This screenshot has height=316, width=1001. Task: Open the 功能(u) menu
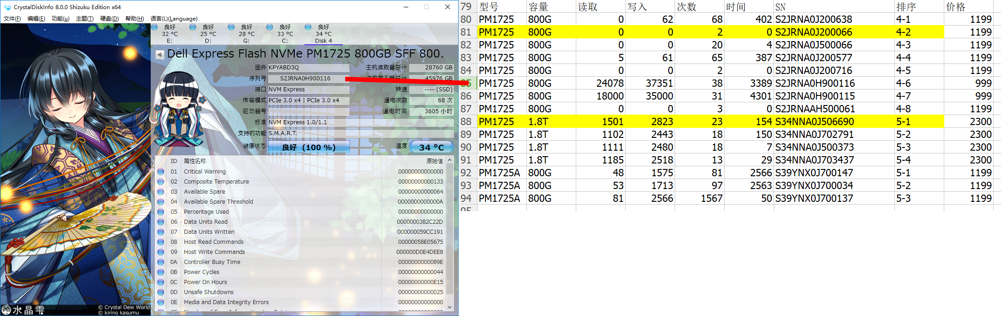(x=60, y=19)
